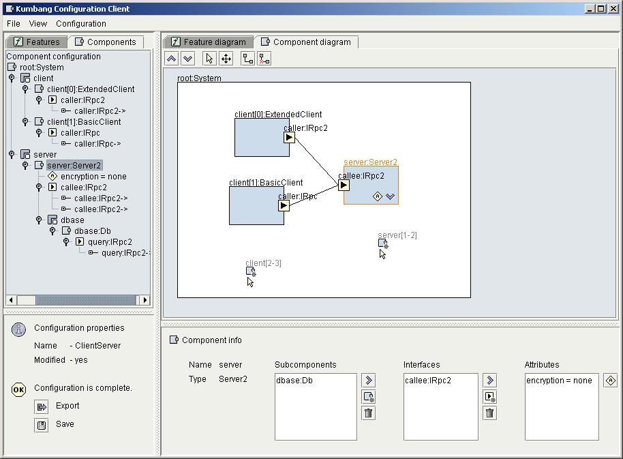This screenshot has height=459, width=623.
Task: Delete interface with Interfaces trash icon
Action: [x=490, y=413]
